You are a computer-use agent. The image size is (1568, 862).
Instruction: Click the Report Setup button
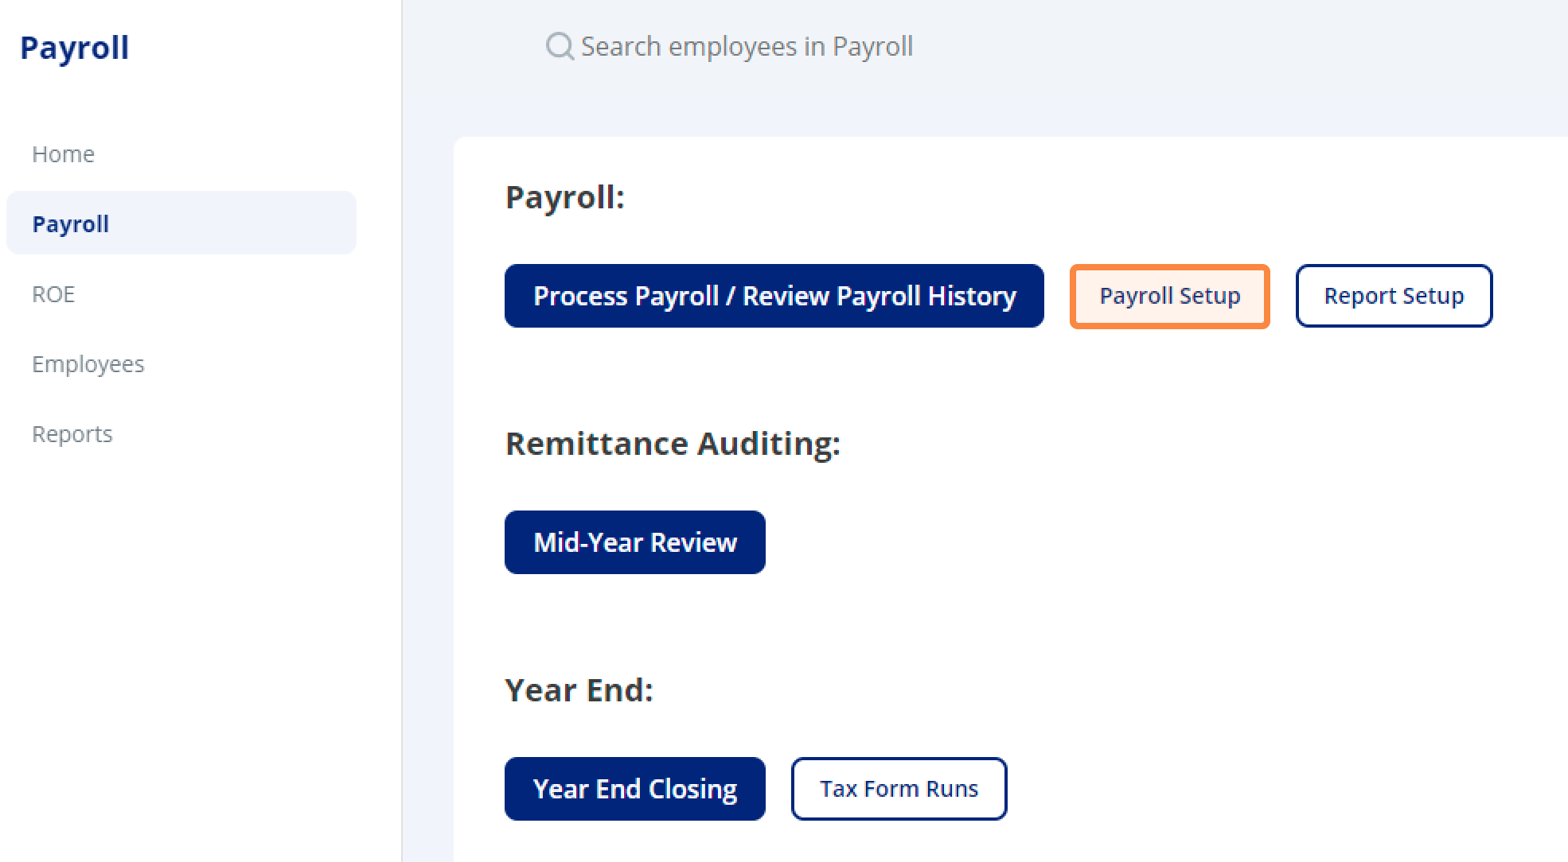[1394, 296]
